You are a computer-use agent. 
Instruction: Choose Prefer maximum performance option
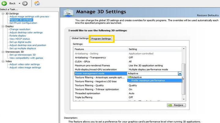tap(148, 80)
